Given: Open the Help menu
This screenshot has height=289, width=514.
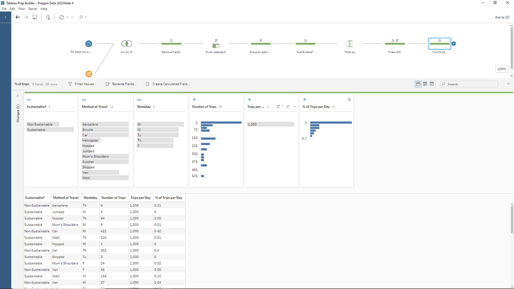Looking at the screenshot, I should pyautogui.click(x=44, y=9).
